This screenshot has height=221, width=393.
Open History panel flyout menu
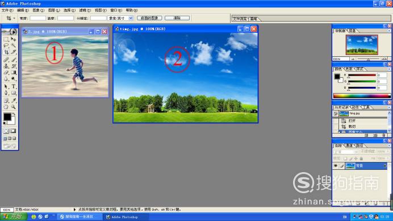coord(389,107)
